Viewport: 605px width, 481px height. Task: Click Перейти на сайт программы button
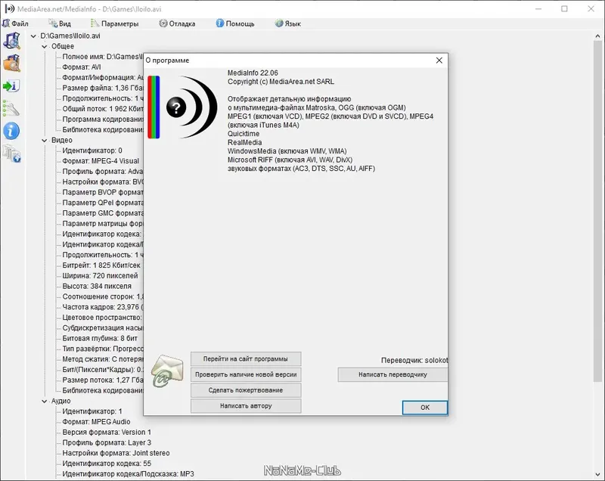pyautogui.click(x=246, y=358)
